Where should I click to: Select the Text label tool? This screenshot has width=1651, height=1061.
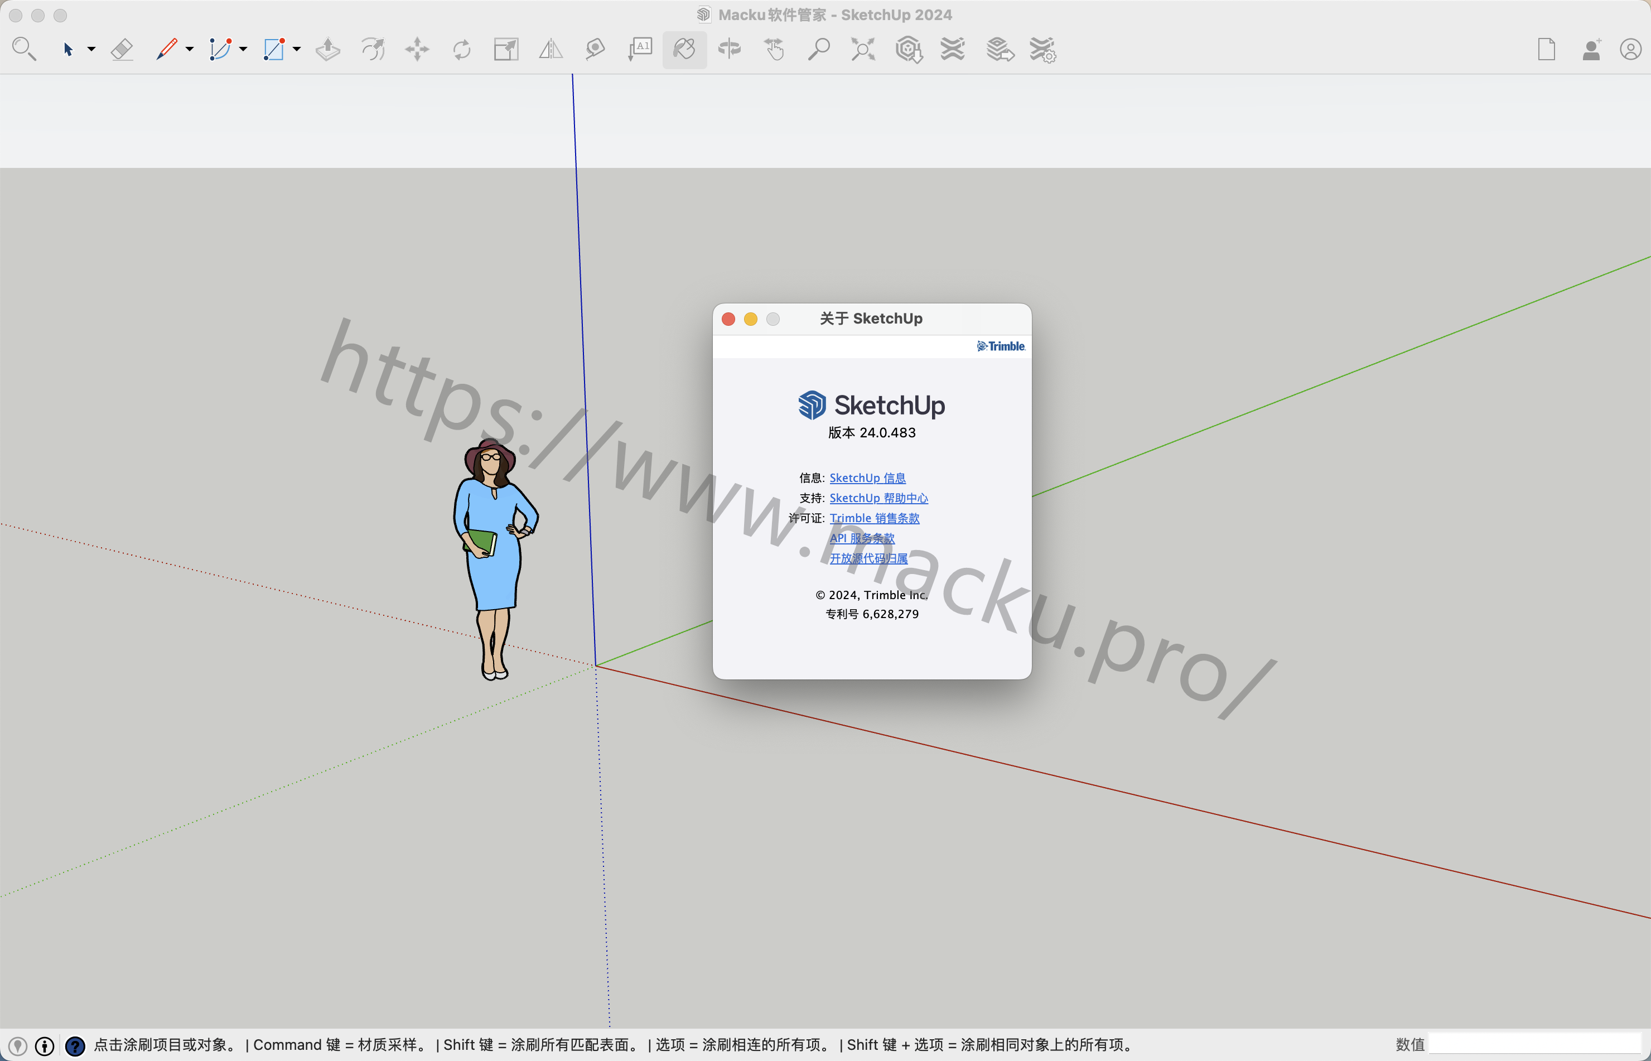pos(640,49)
